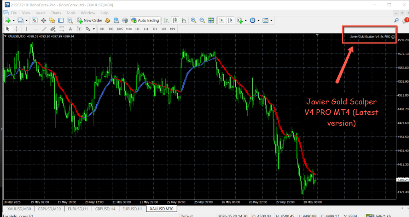Viewport: 409px width, 217px height.
Task: Select the M30 timeframe button
Action: tap(129, 29)
